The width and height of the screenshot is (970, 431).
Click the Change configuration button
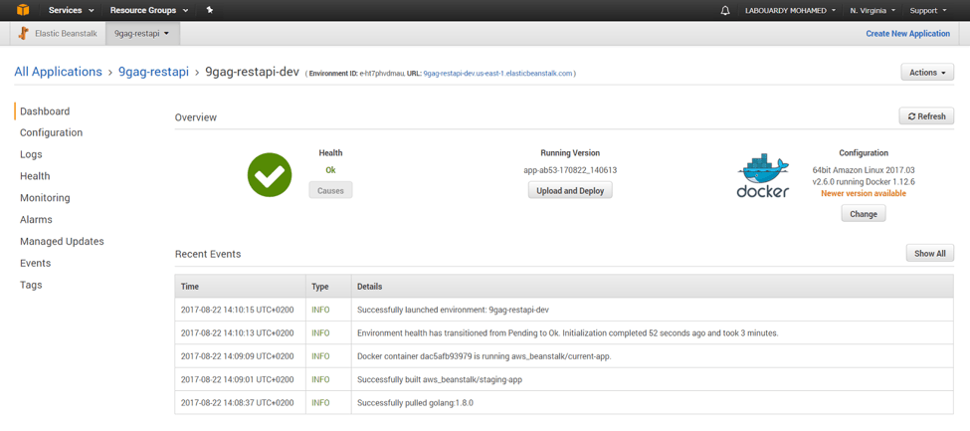(864, 214)
